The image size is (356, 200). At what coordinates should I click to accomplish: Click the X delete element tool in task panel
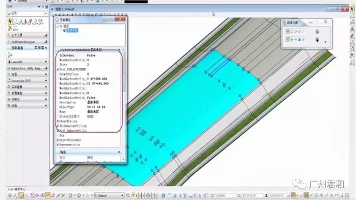[10, 28]
